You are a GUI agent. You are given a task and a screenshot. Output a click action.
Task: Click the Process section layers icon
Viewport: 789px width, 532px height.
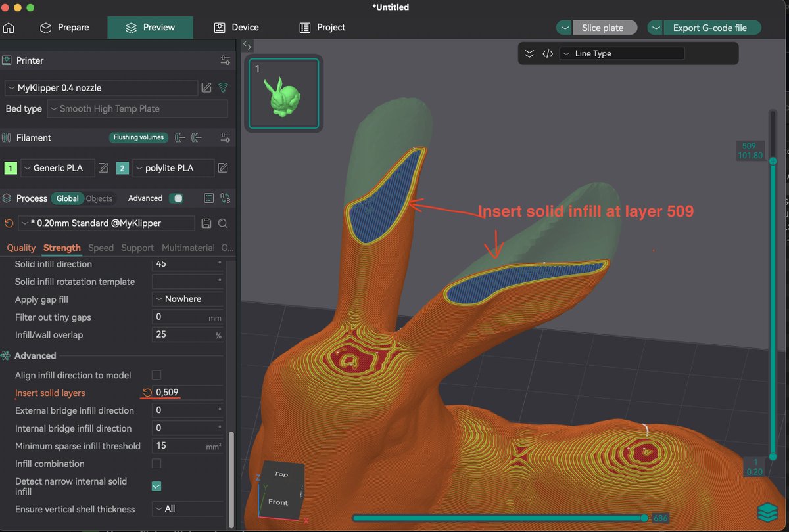[7, 198]
